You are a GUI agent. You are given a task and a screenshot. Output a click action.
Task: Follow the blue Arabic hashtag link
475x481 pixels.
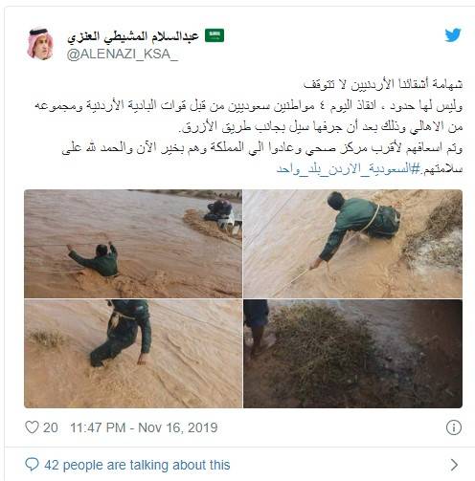(348, 168)
